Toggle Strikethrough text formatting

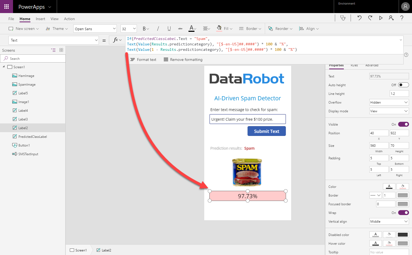(x=180, y=29)
